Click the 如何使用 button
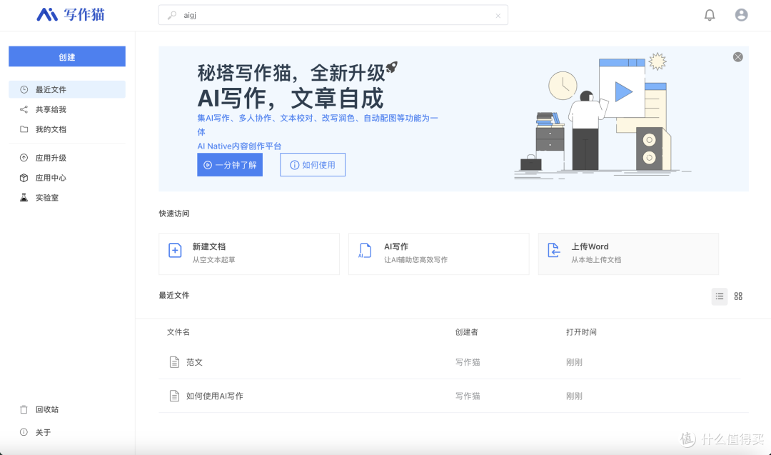Screen dimensions: 771x455 coord(313,165)
